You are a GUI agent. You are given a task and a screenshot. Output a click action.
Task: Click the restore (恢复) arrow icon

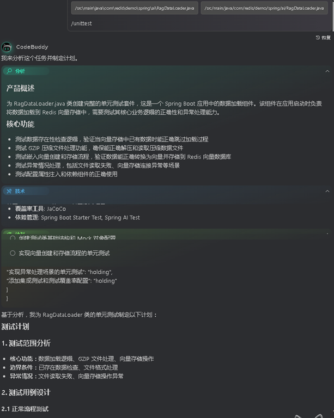(x=318, y=38)
